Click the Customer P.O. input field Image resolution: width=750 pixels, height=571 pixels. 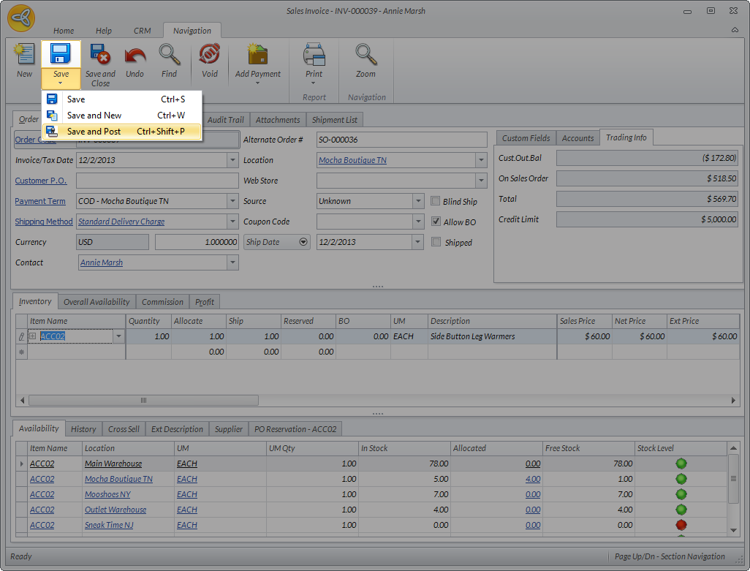point(157,181)
